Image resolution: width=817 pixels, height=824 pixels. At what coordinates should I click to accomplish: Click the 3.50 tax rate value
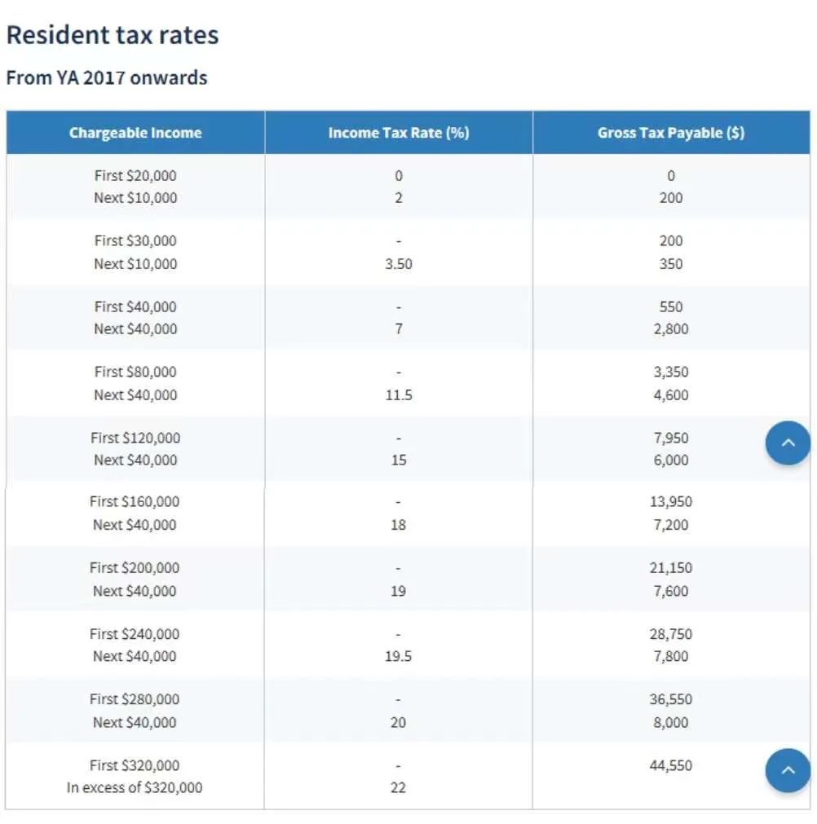398,264
